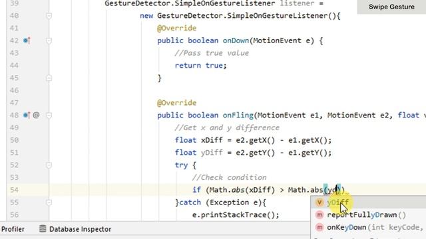The height and width of the screenshot is (239, 426).
Task: Open the Profiler tool window tab
Action: coord(13,229)
